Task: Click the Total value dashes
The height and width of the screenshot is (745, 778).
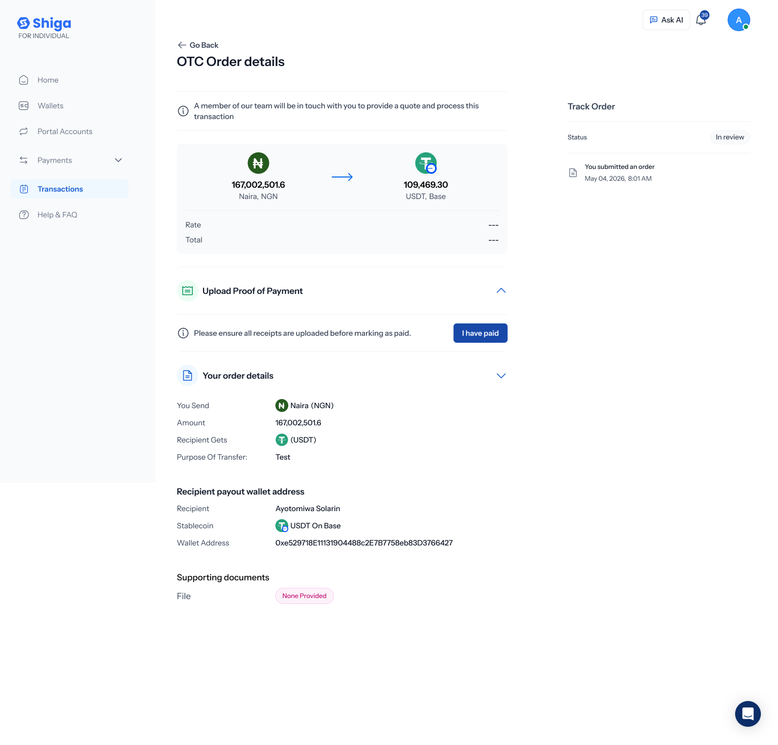Action: tap(493, 240)
